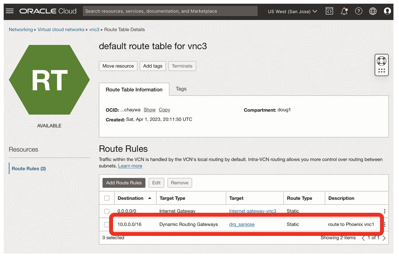The image size is (399, 257).
Task: Toggle the select-all checkbox in table header
Action: 107,198
